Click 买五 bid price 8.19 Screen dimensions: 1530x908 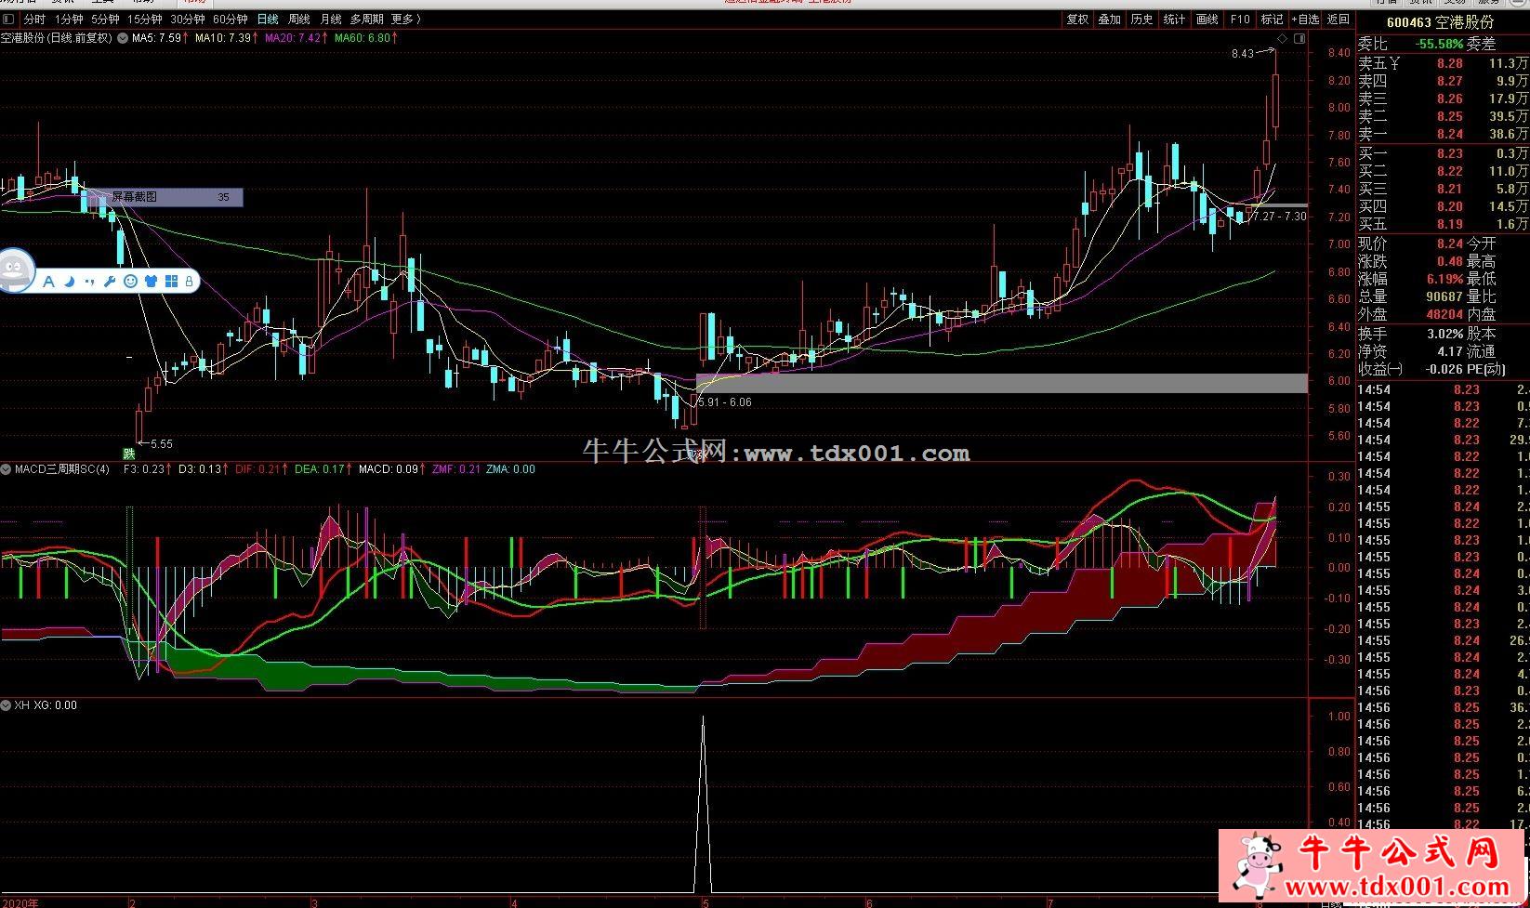point(1449,225)
